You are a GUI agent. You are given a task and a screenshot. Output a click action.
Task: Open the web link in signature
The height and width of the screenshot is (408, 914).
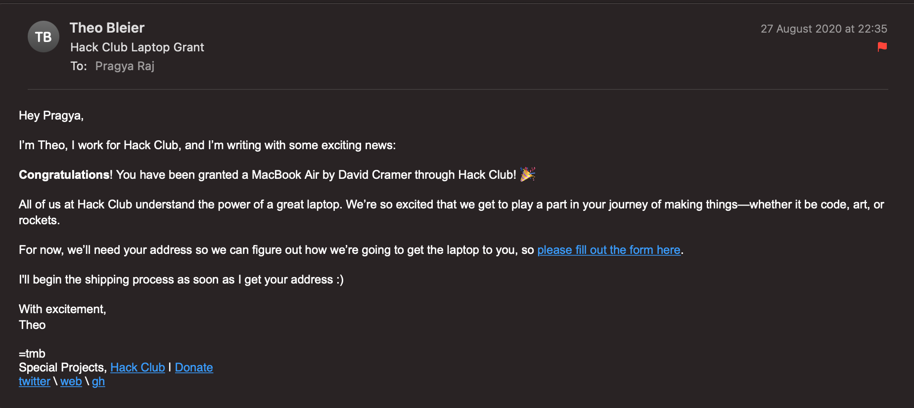[71, 381]
